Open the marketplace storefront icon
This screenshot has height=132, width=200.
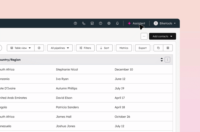92,23
